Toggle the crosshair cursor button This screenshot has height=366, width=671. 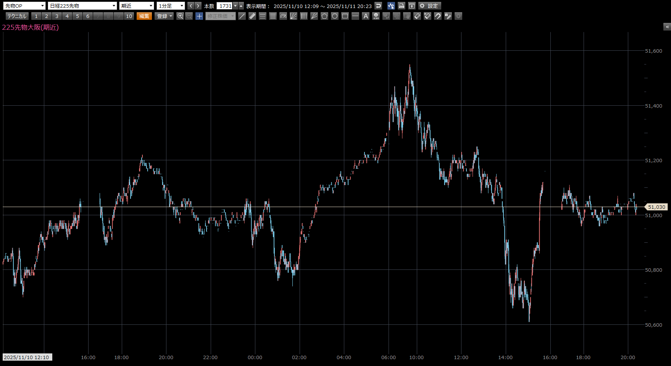199,16
